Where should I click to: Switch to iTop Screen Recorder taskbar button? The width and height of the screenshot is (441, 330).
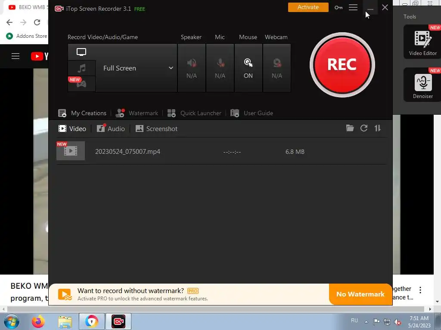pyautogui.click(x=118, y=321)
